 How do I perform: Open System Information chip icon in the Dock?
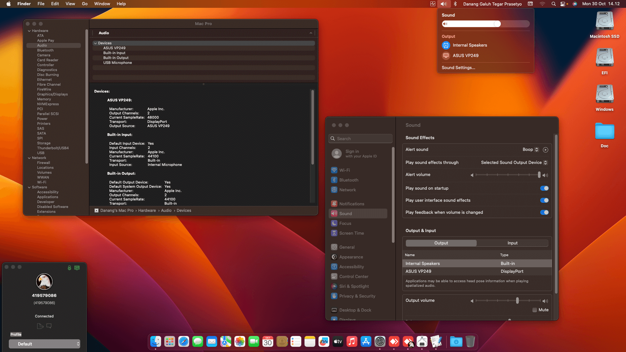coord(422,342)
